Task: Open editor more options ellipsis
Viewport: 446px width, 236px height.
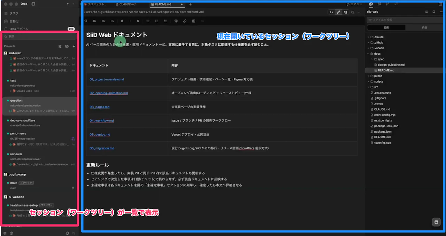Action: click(x=360, y=12)
